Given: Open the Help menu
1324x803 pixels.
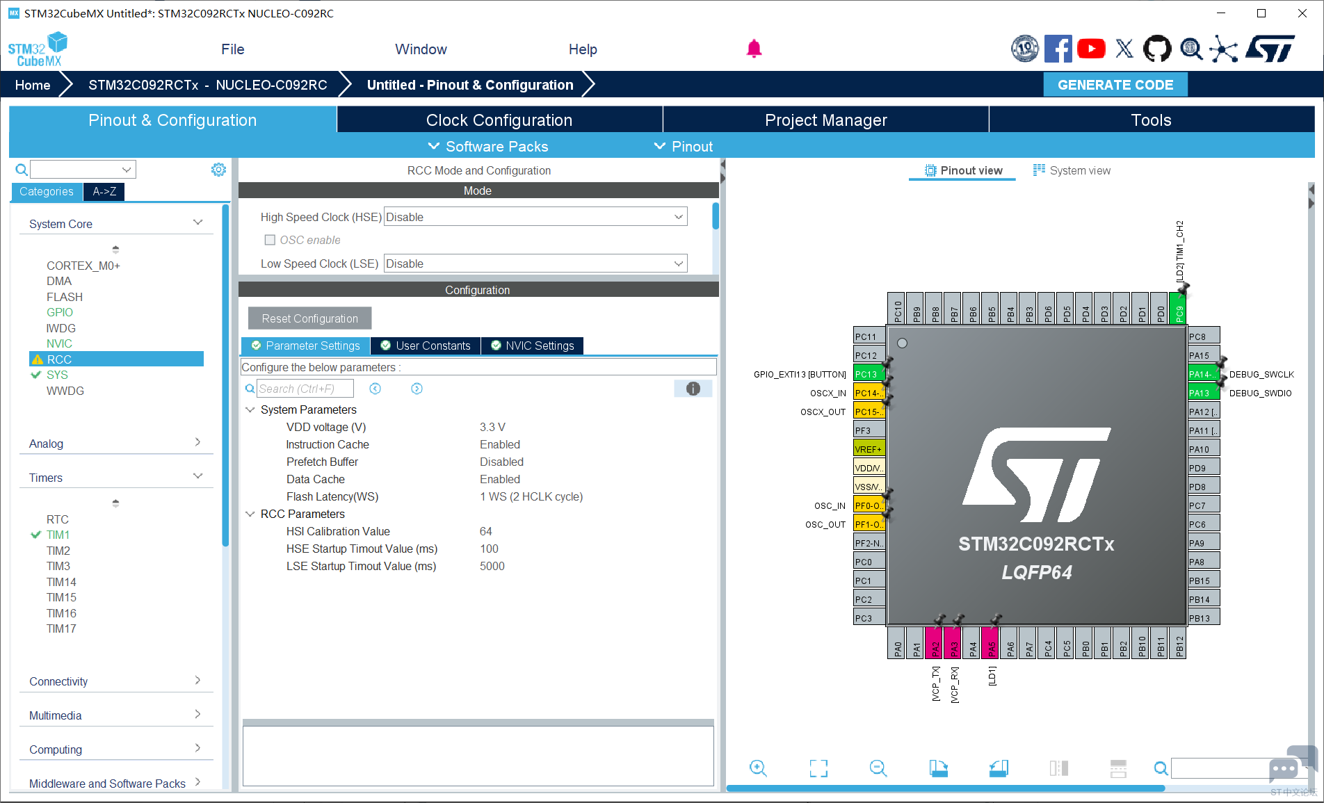Looking at the screenshot, I should point(583,49).
